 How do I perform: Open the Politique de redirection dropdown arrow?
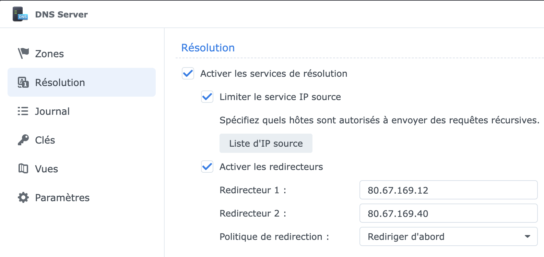coord(527,236)
